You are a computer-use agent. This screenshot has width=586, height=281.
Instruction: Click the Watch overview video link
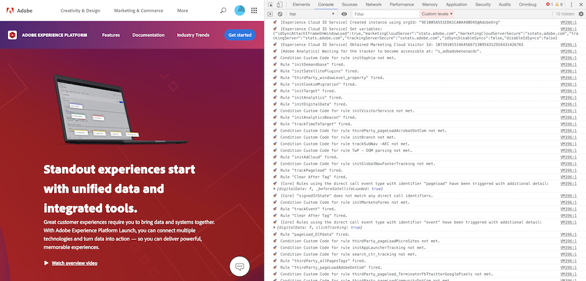(x=74, y=263)
